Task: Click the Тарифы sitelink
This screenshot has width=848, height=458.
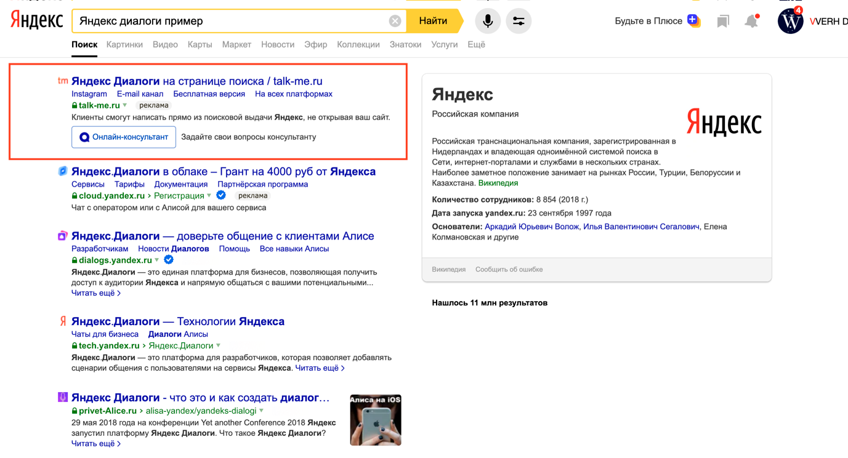Action: [129, 184]
